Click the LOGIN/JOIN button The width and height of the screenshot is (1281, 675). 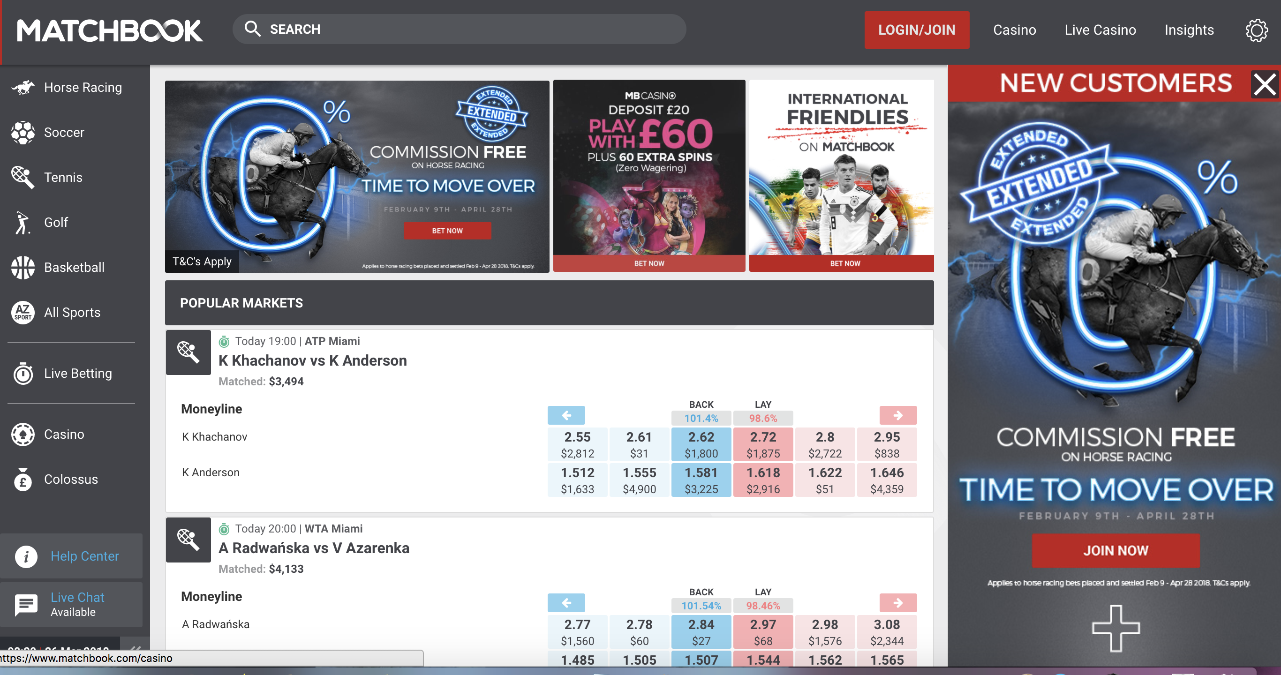pyautogui.click(x=917, y=30)
